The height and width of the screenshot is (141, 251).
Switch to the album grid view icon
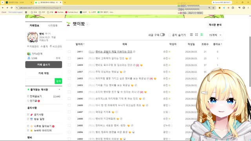(x=196, y=35)
